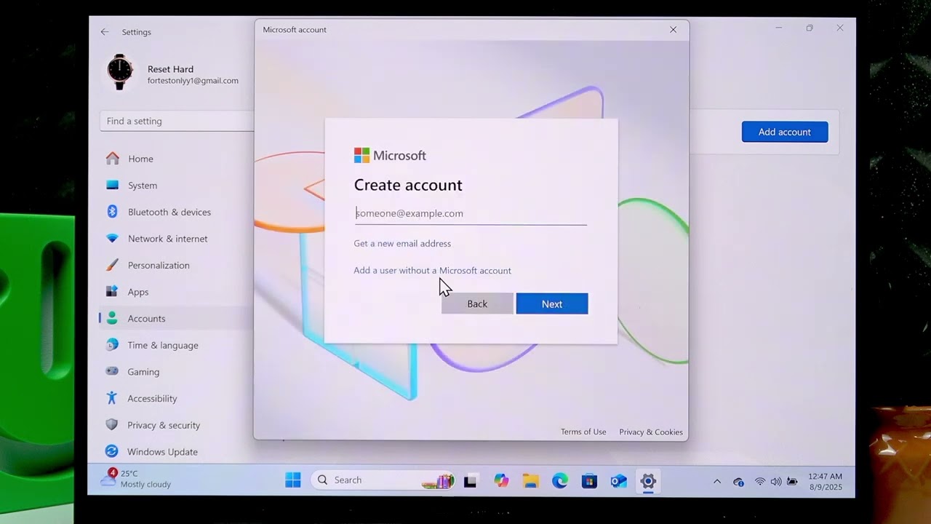
Task: Click the volume speaker tray icon
Action: point(776,482)
